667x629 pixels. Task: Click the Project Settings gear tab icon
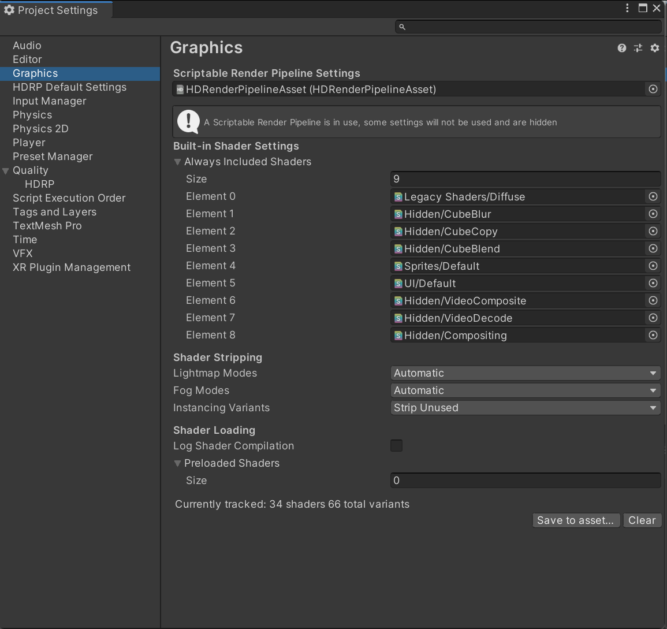[9, 10]
